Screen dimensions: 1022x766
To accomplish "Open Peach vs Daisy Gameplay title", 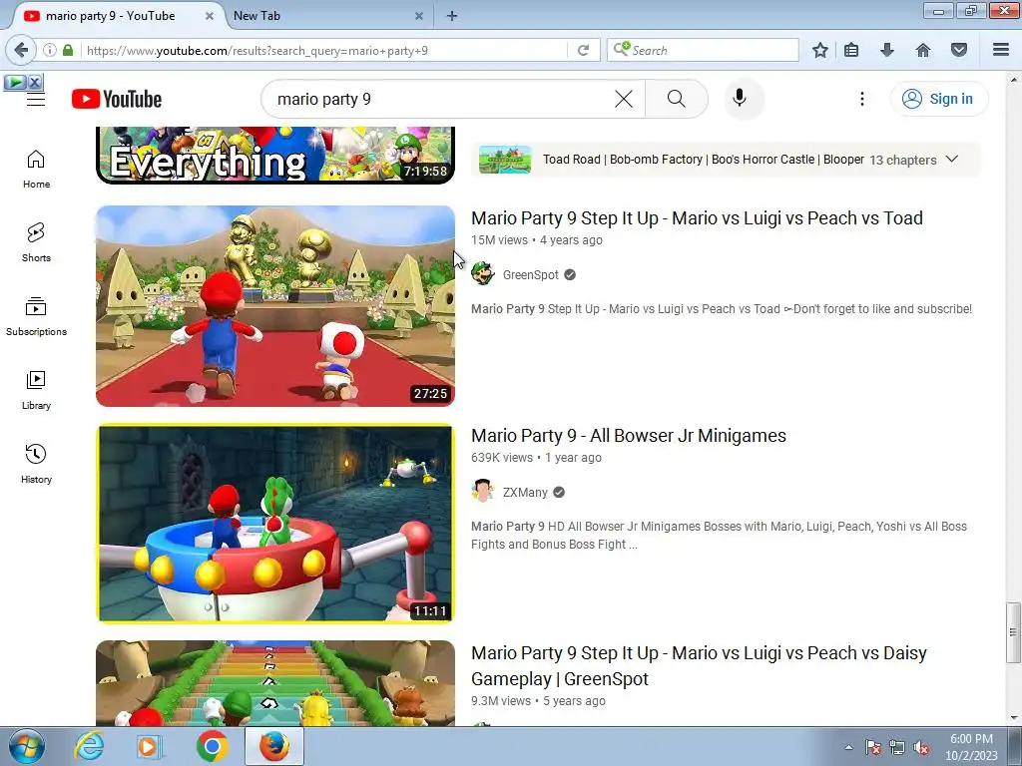I will tap(699, 665).
